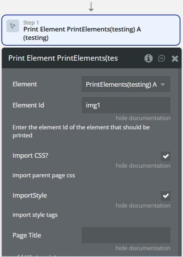
Task: Click the panel's vertical scrollbar
Action: pos(180,162)
